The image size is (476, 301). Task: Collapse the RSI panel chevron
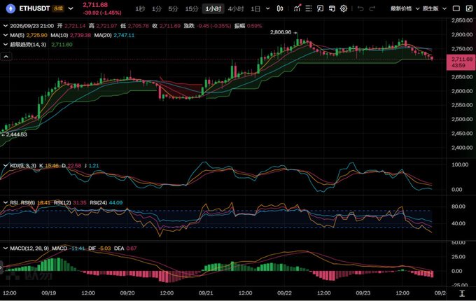6,202
